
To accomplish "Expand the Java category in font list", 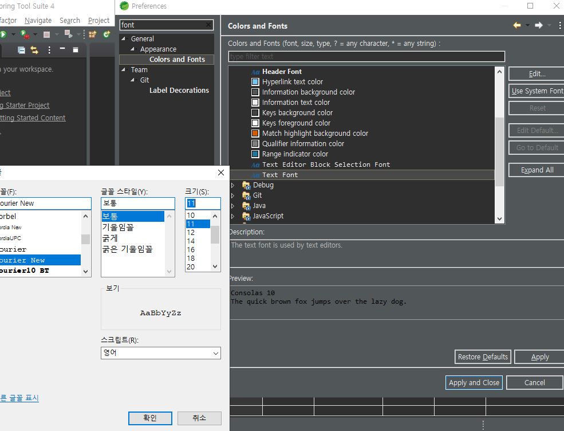I will [x=232, y=206].
